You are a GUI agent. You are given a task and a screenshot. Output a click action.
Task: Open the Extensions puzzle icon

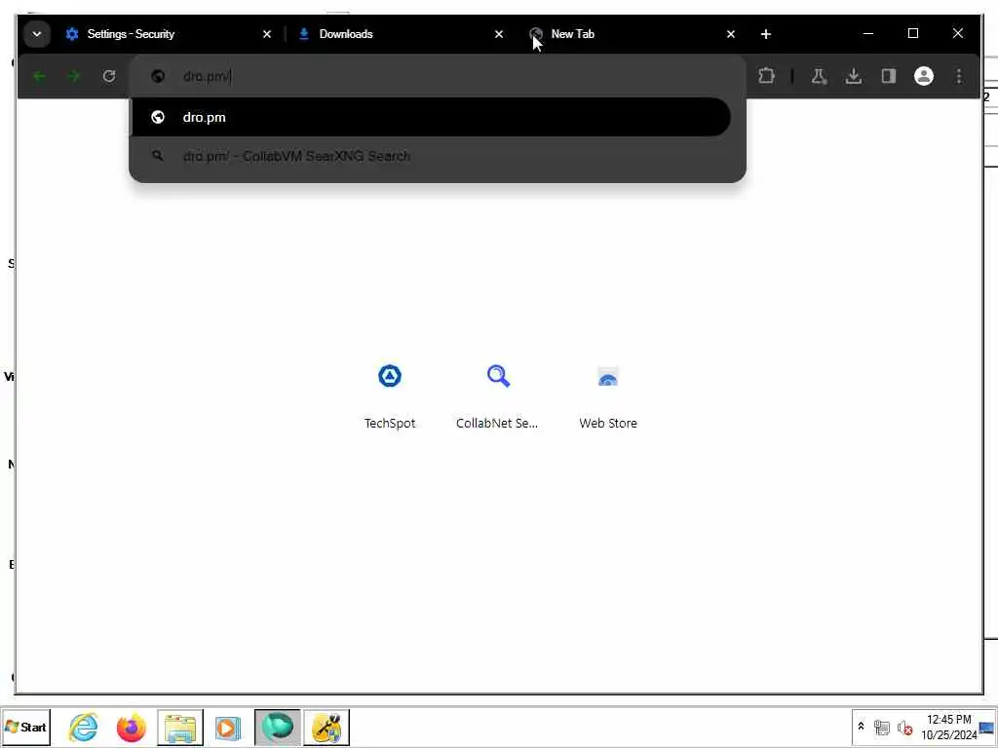766,76
